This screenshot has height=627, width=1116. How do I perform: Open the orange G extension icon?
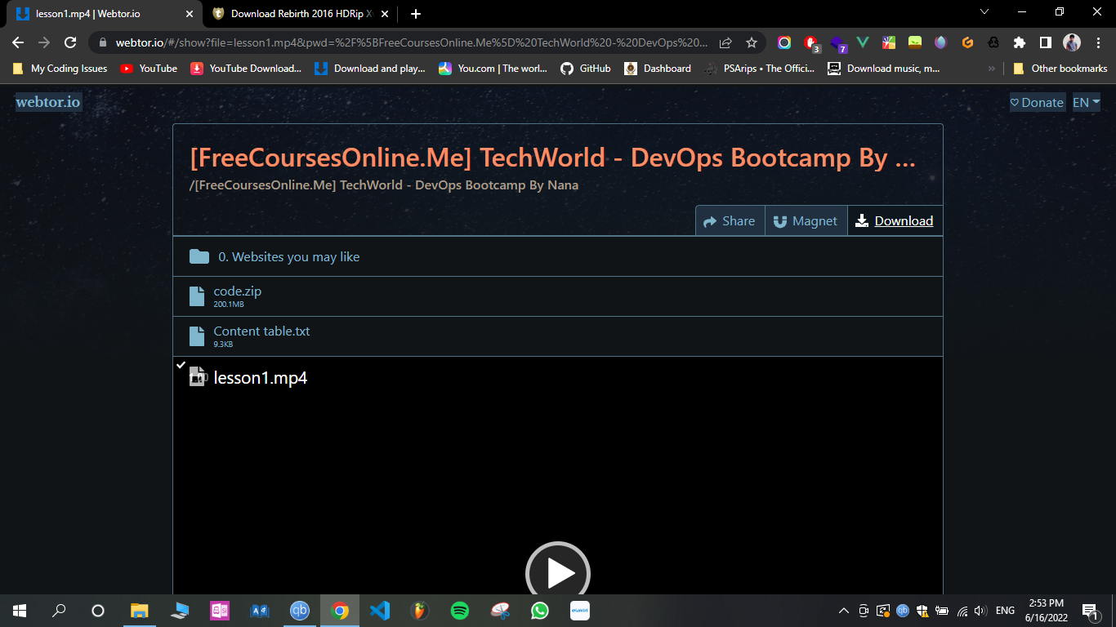click(967, 42)
